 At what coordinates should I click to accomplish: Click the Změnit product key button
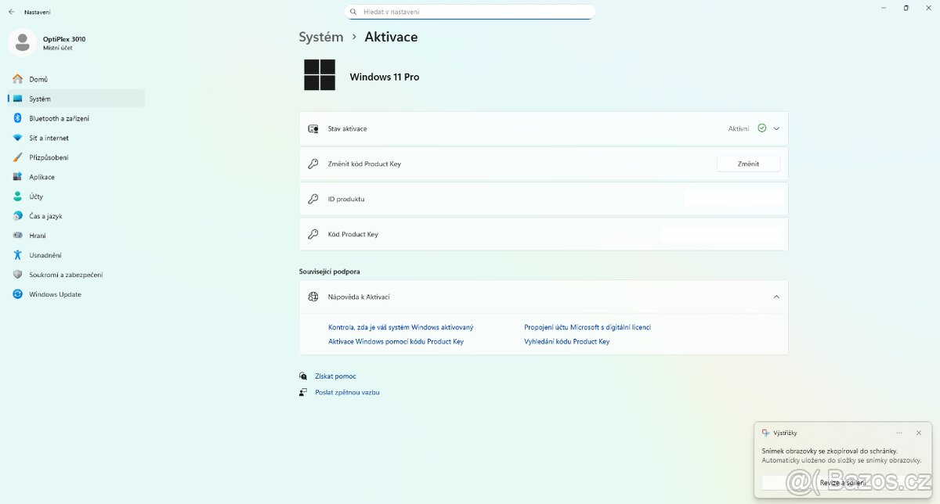(x=748, y=164)
